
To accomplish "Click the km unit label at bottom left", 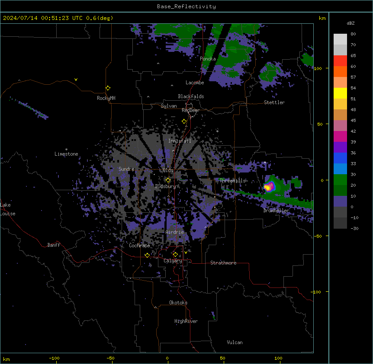I will point(6,359).
